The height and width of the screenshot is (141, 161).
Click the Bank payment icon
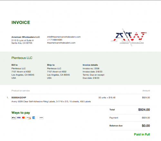[x=41, y=118]
